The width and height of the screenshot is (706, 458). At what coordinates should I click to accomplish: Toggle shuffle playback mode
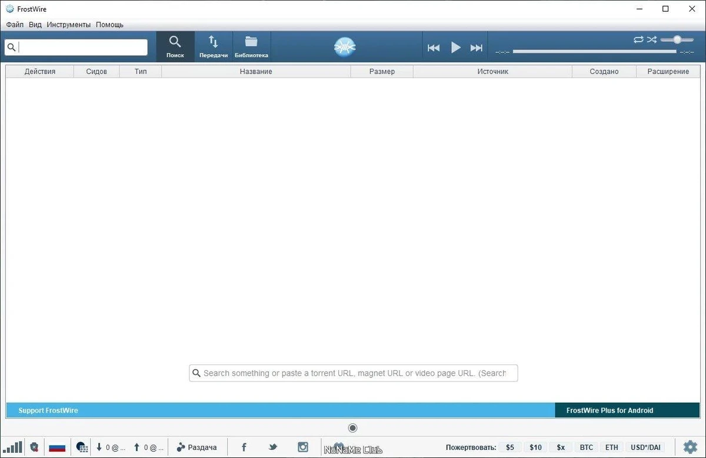(x=652, y=39)
